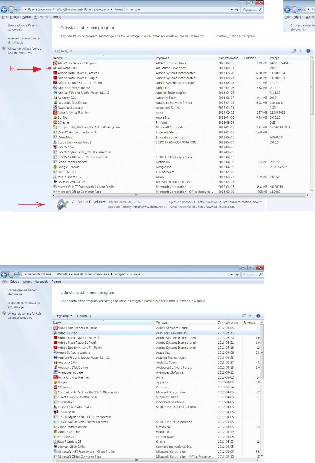Click Włącz lub wyłącz funkcje systemu Windows in the lower window
This screenshot has height=463, width=315.
[25, 315]
